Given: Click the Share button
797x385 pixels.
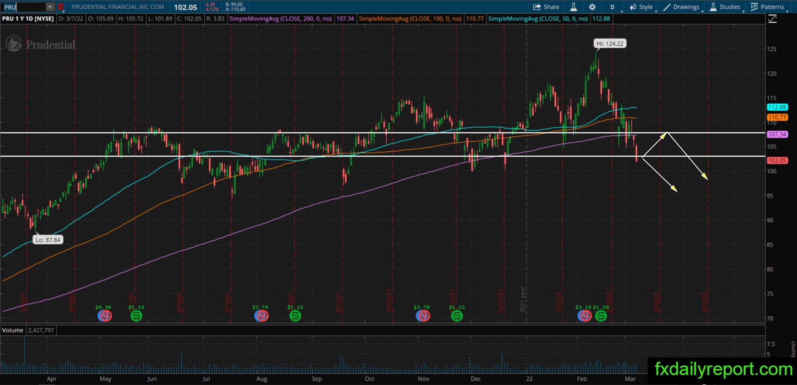Looking at the screenshot, I should [546, 7].
